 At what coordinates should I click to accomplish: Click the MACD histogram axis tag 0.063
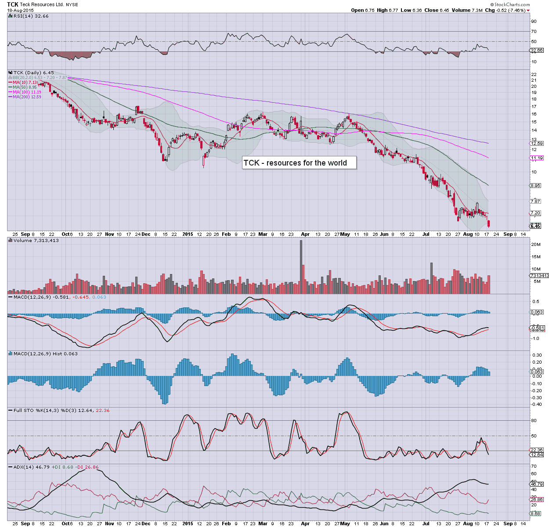[x=537, y=372]
